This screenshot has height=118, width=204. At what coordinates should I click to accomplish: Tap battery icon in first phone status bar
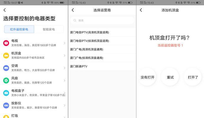click(x=62, y=3)
